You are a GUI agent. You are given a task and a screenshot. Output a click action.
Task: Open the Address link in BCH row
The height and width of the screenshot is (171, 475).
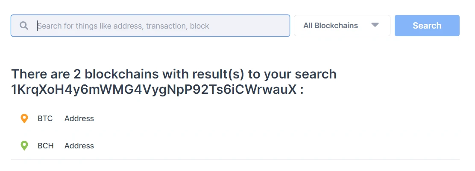click(79, 145)
